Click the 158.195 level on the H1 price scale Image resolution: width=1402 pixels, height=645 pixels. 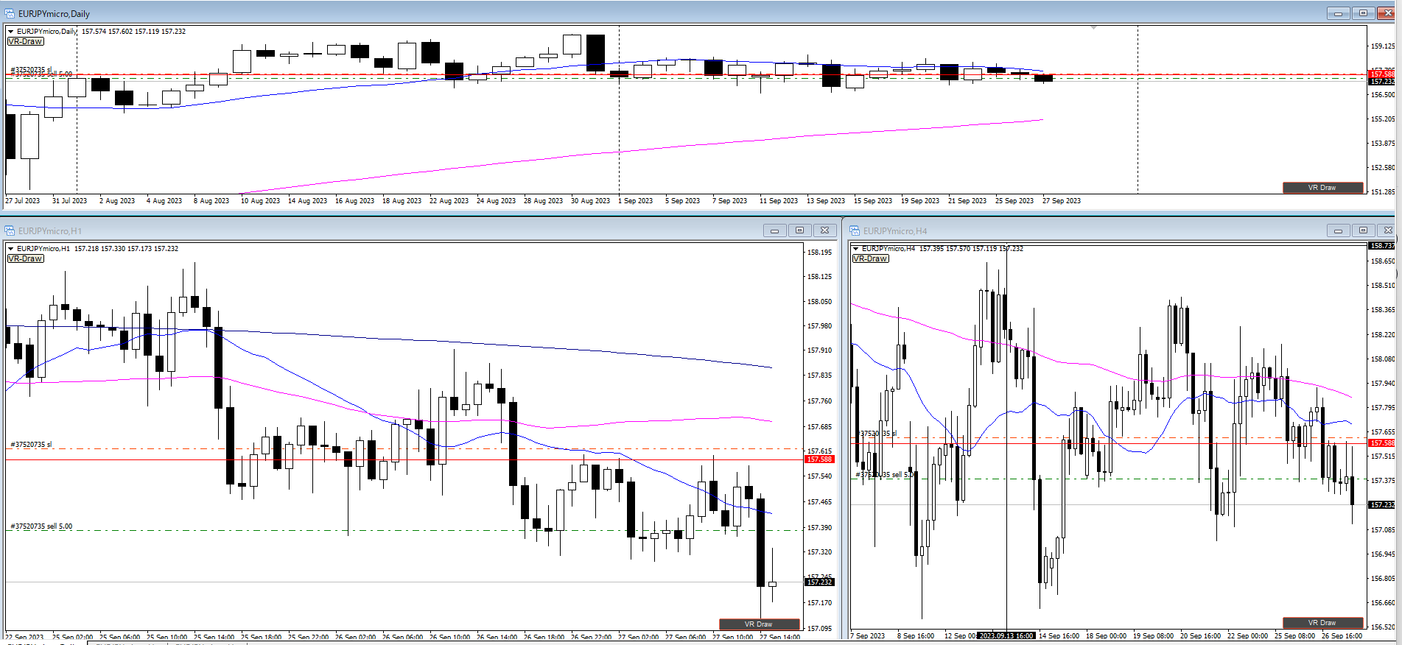(819, 252)
